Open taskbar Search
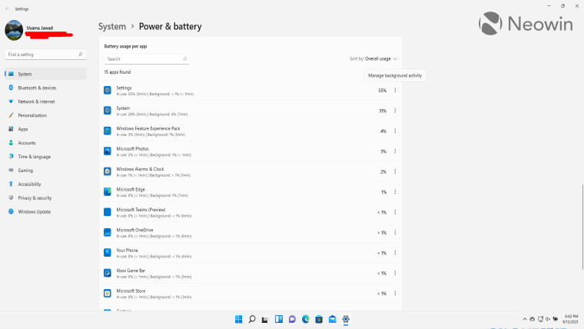584x329 pixels. [252, 319]
